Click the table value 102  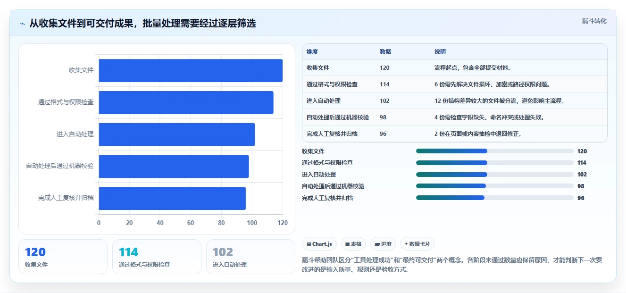point(384,101)
